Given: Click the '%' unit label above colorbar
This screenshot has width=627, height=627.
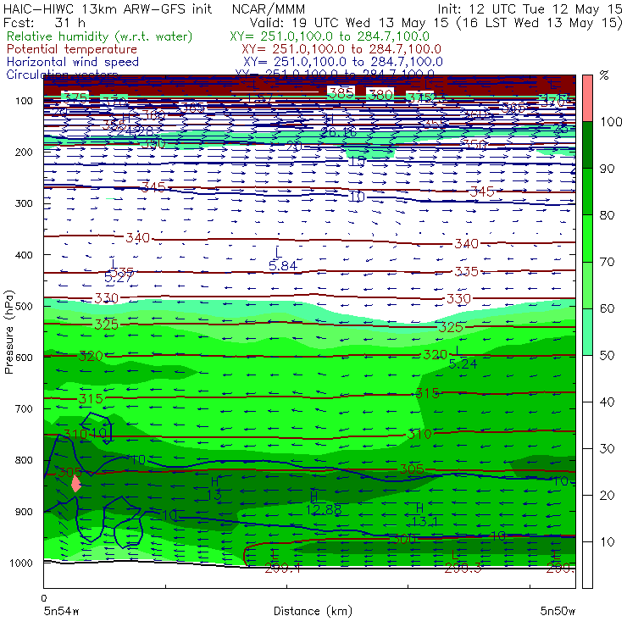Looking at the screenshot, I should 604,75.
